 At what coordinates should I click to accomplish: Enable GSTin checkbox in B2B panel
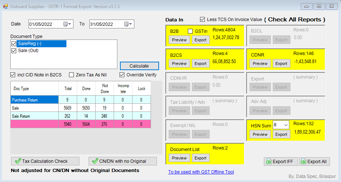click(190, 31)
